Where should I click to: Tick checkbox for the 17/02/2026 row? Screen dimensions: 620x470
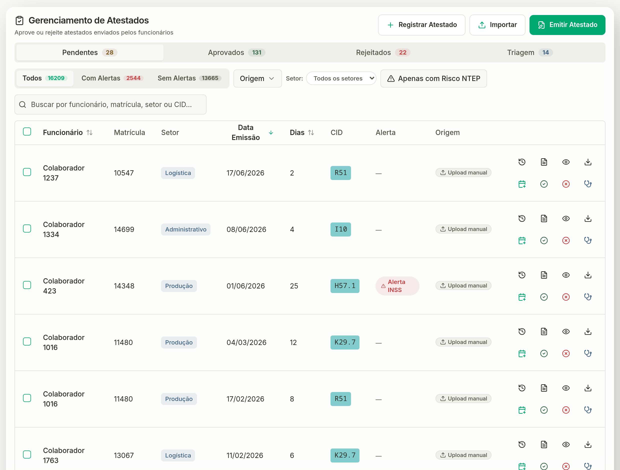point(27,398)
